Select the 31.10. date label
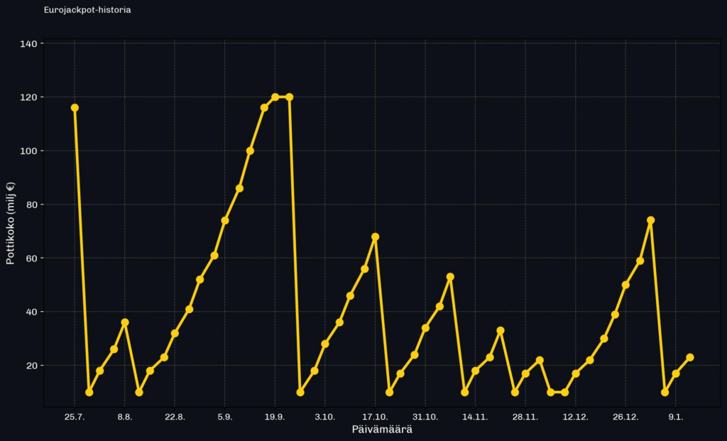Screen dimensions: 727x441 (425, 417)
